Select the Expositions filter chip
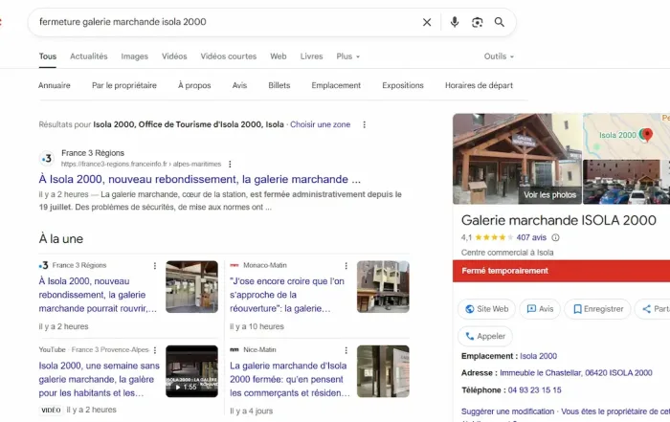The width and height of the screenshot is (670, 422). tap(403, 85)
